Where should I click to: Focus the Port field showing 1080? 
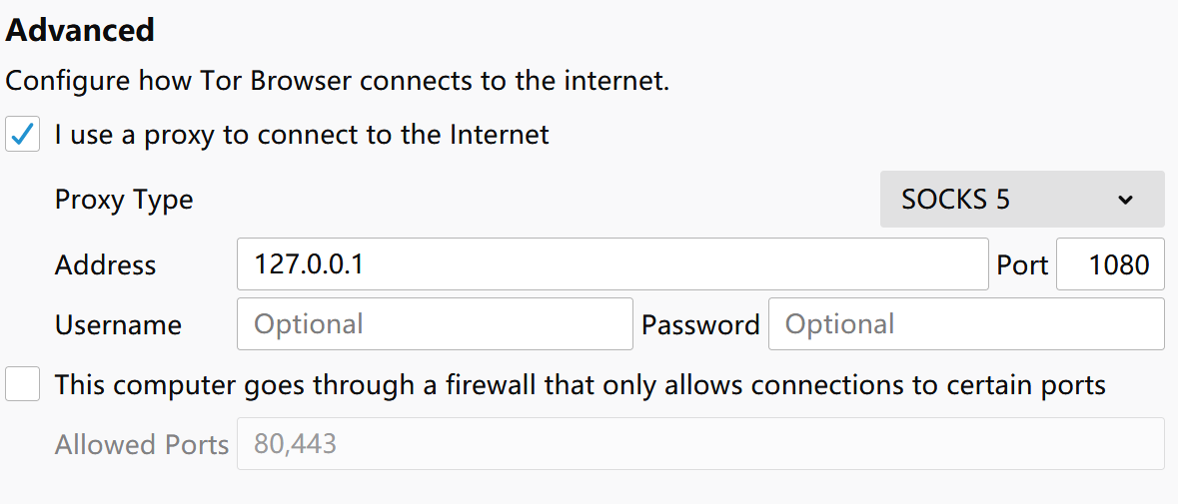click(x=1110, y=264)
